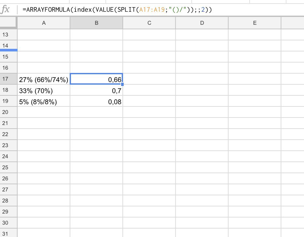The width and height of the screenshot is (304, 237).
Task: Select row 24 header
Action: pos(8,156)
